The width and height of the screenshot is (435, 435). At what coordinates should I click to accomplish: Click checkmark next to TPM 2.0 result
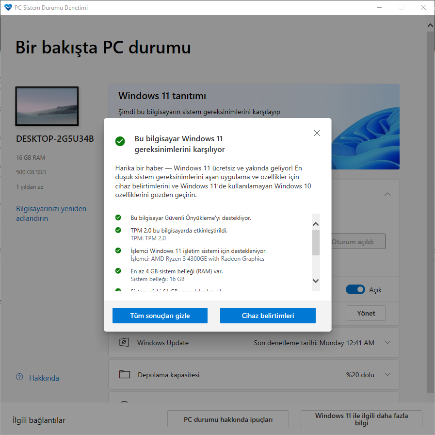[118, 230]
